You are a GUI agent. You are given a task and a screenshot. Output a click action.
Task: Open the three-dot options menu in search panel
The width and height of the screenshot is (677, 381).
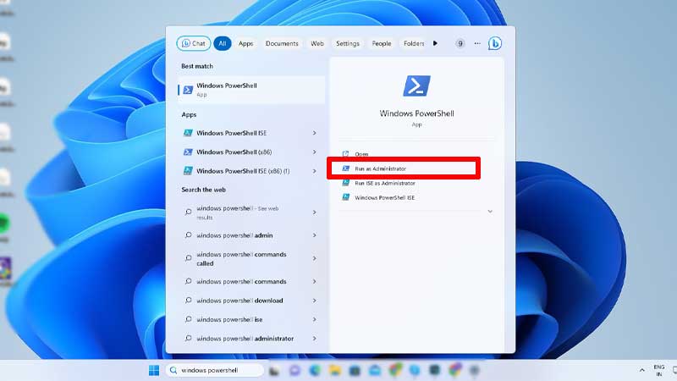[x=477, y=43]
